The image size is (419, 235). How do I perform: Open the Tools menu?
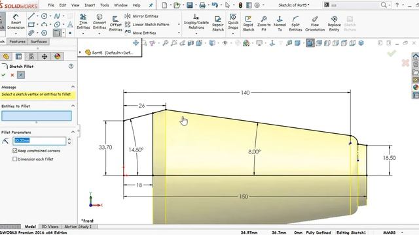click(105, 5)
